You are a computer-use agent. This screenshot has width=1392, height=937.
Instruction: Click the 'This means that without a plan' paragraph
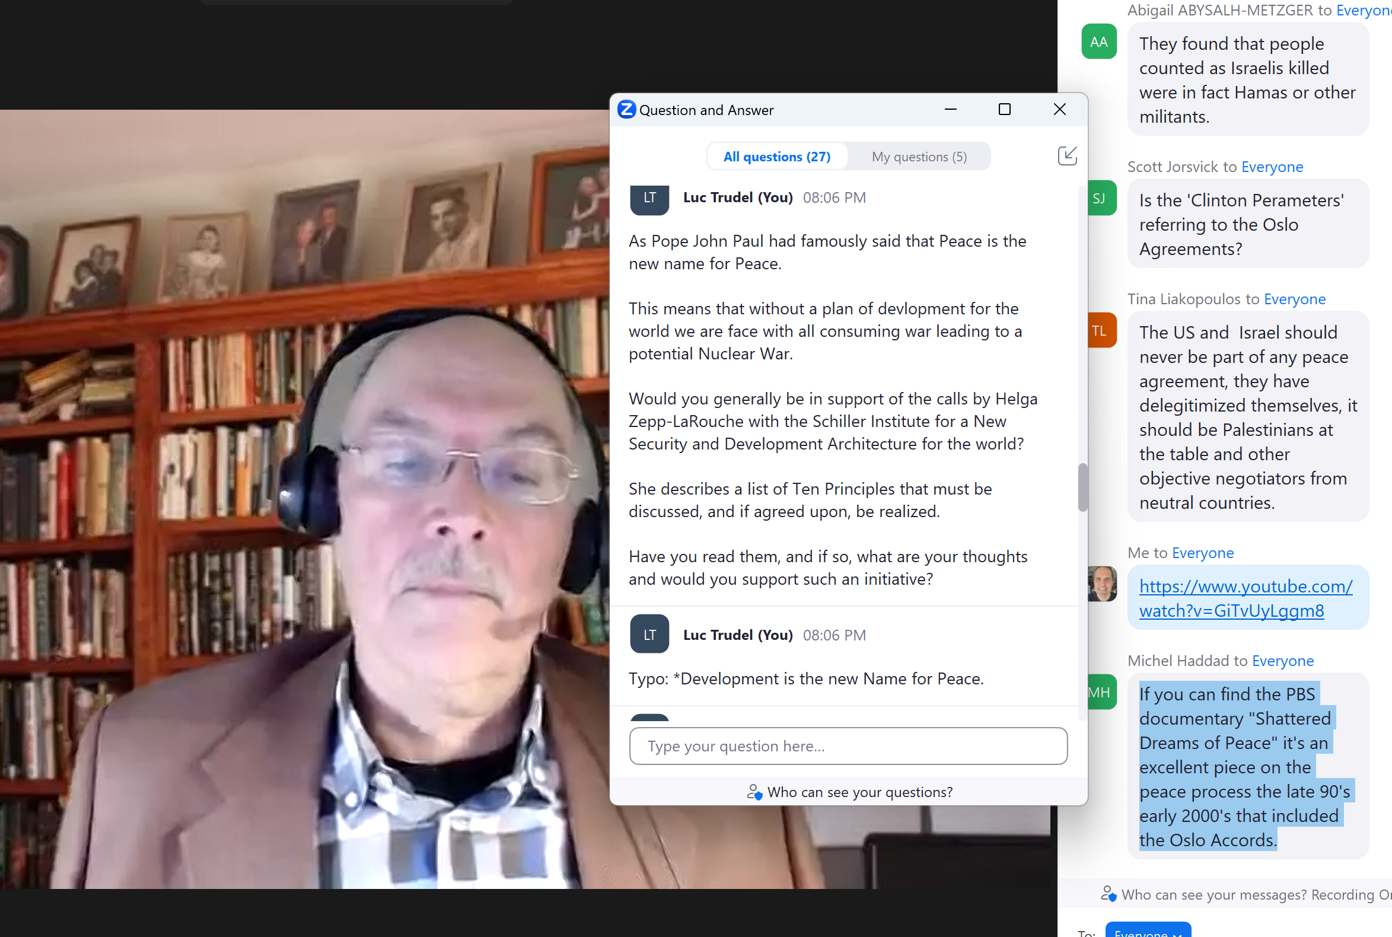point(825,331)
